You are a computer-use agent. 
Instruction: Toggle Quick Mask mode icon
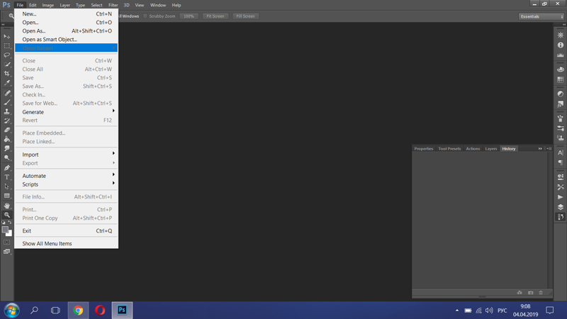pyautogui.click(x=7, y=242)
